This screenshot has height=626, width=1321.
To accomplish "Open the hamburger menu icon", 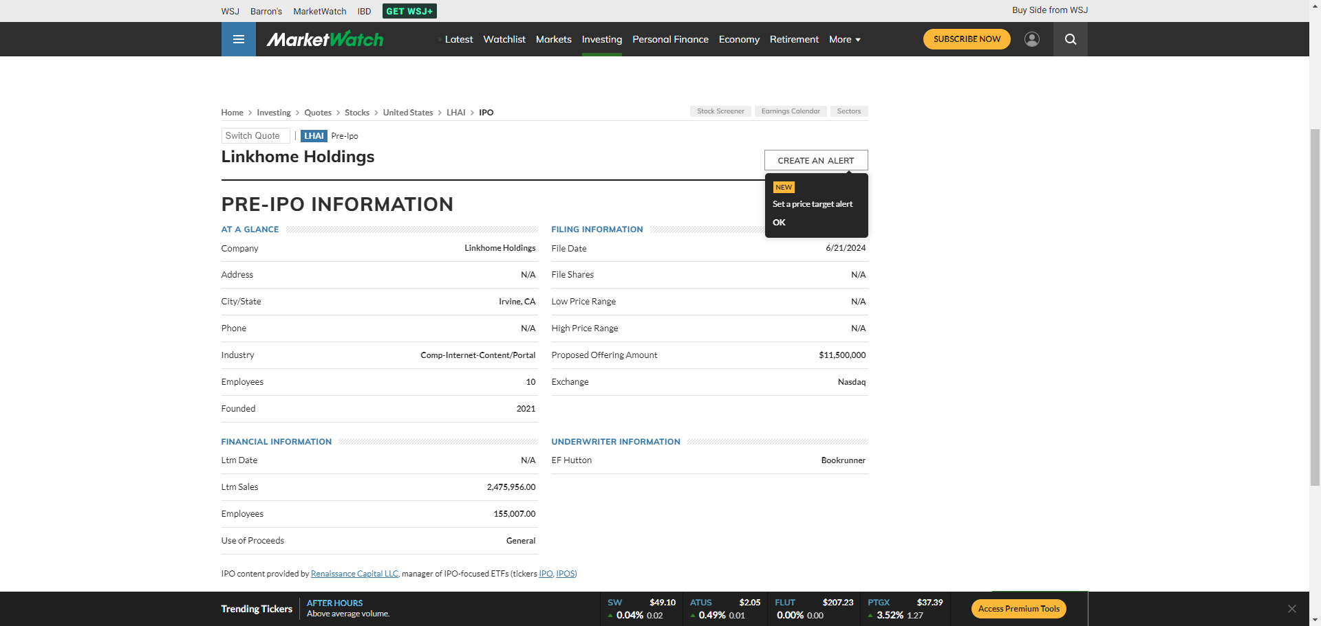I will tap(239, 39).
